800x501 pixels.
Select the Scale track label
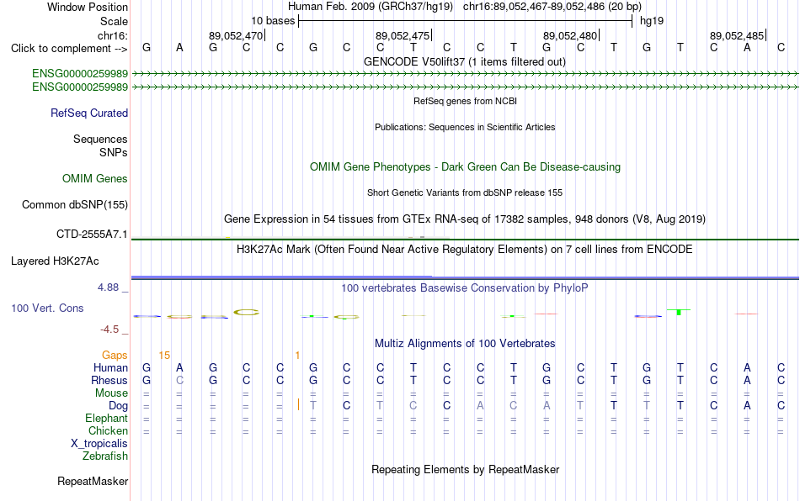pyautogui.click(x=114, y=21)
